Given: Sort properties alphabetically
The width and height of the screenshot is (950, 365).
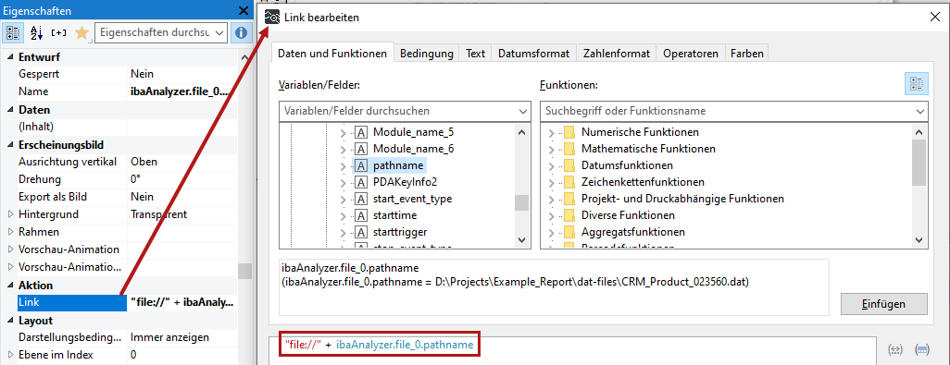Looking at the screenshot, I should pos(36,32).
